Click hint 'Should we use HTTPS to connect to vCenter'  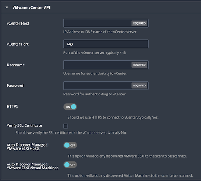click(113, 117)
